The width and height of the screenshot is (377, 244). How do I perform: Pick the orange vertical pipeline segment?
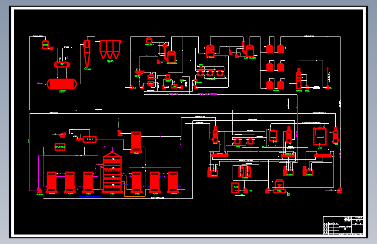pyautogui.click(x=185, y=156)
